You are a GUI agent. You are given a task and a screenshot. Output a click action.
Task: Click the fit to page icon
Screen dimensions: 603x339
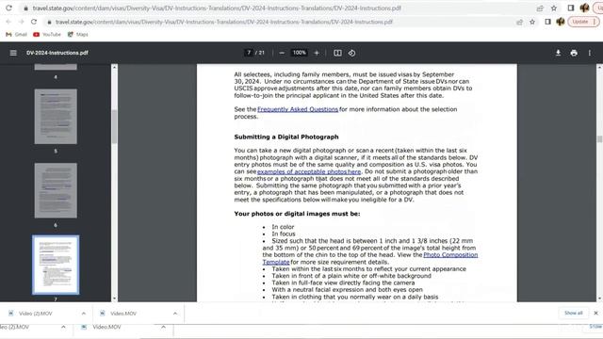click(x=337, y=53)
